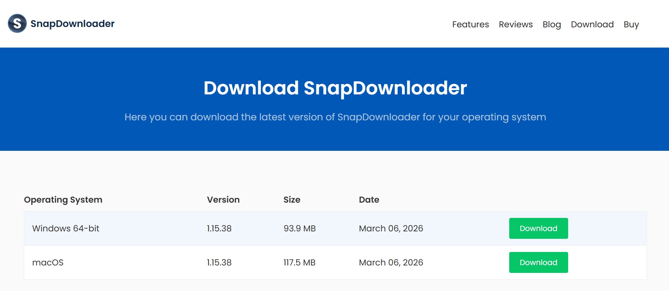The height and width of the screenshot is (291, 669).
Task: Download the macOS installer
Action: click(538, 262)
